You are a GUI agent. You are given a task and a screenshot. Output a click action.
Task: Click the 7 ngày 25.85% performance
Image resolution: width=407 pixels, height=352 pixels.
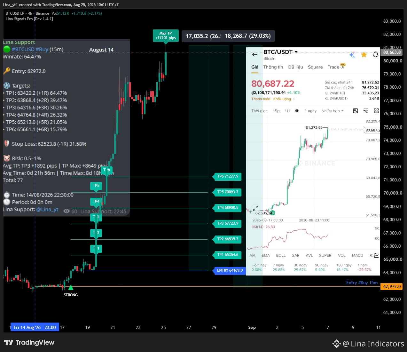[279, 268]
